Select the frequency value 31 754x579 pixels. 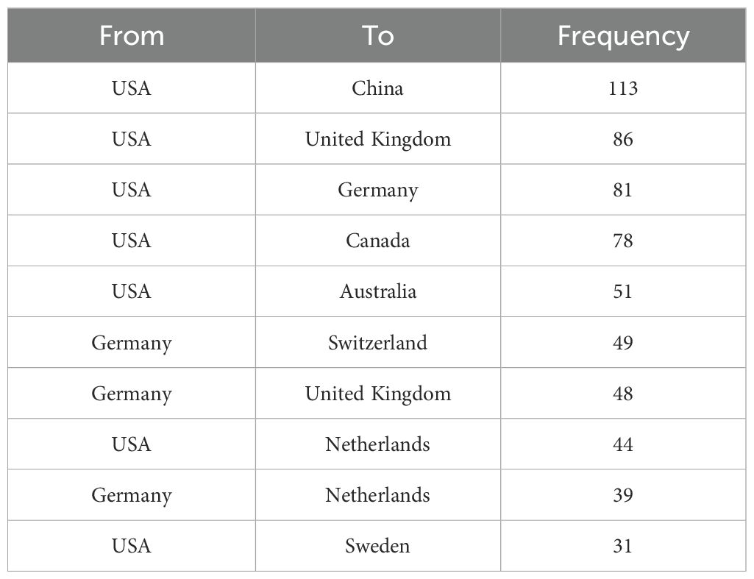(623, 546)
